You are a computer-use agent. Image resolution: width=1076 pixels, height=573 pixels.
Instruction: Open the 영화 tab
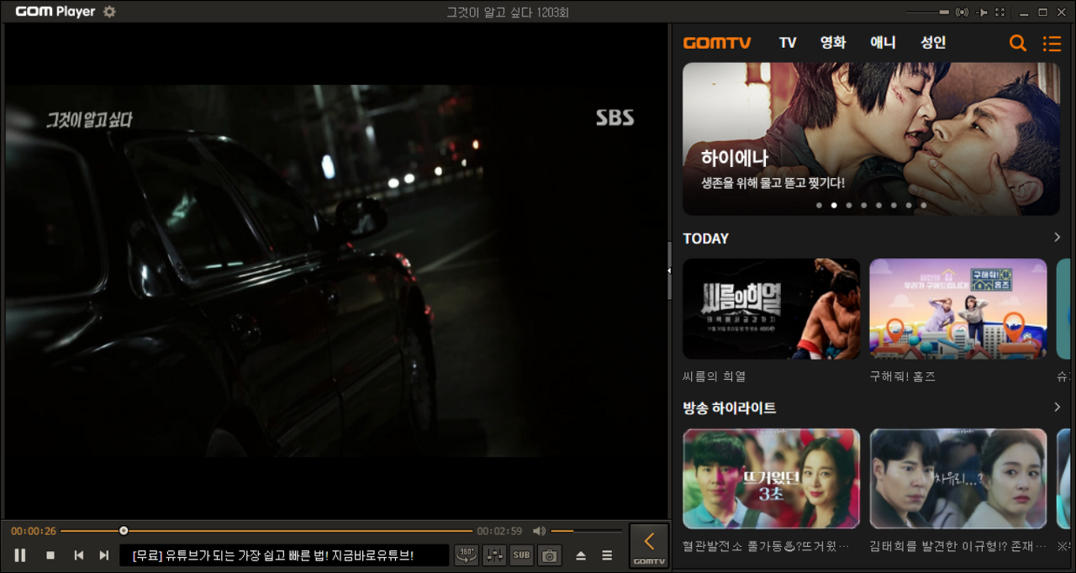[833, 43]
